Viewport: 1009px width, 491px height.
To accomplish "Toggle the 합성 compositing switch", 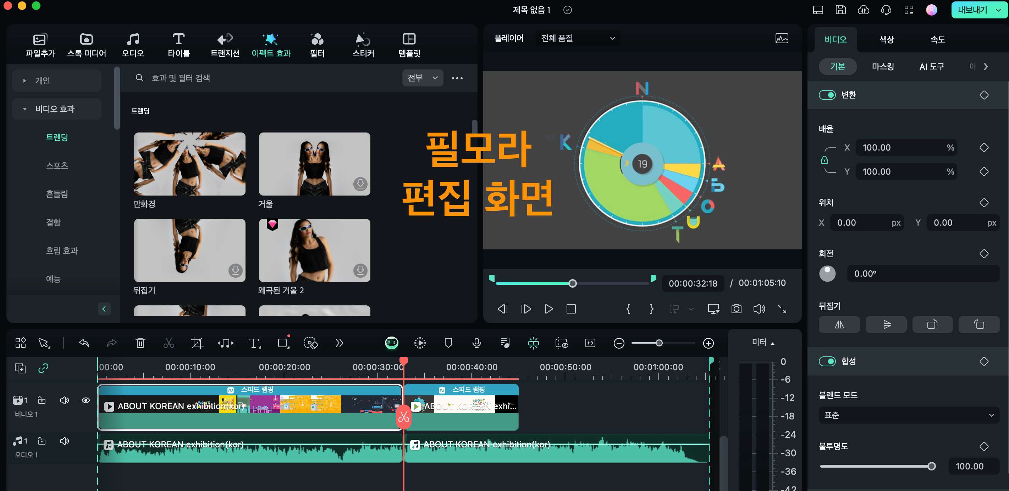I will click(x=827, y=361).
